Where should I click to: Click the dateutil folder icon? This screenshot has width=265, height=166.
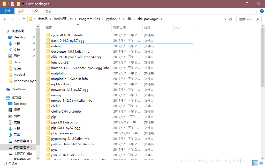(x=48, y=46)
